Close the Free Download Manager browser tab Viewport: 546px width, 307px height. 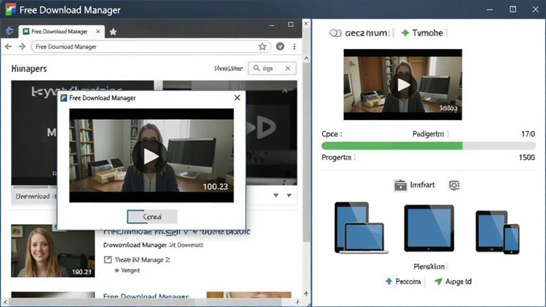click(98, 31)
